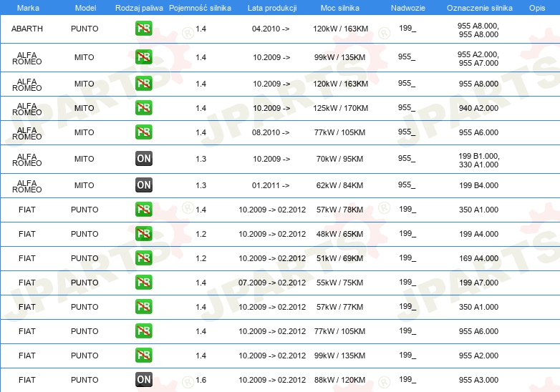Click the 955 A3.000 engine code

[x=478, y=380]
